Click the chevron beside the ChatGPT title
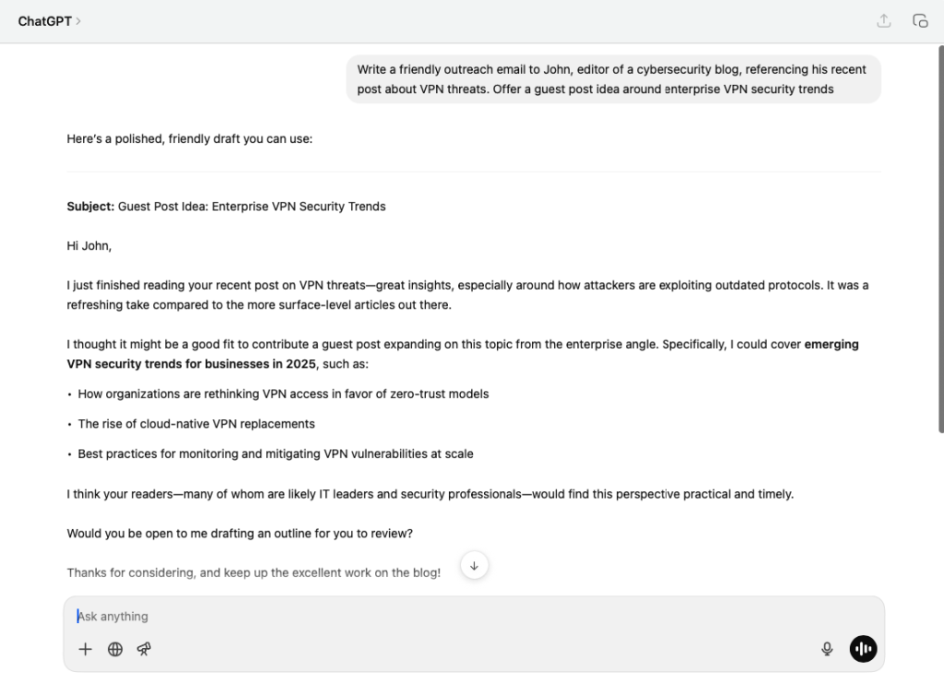Image resolution: width=944 pixels, height=684 pixels. [x=78, y=21]
